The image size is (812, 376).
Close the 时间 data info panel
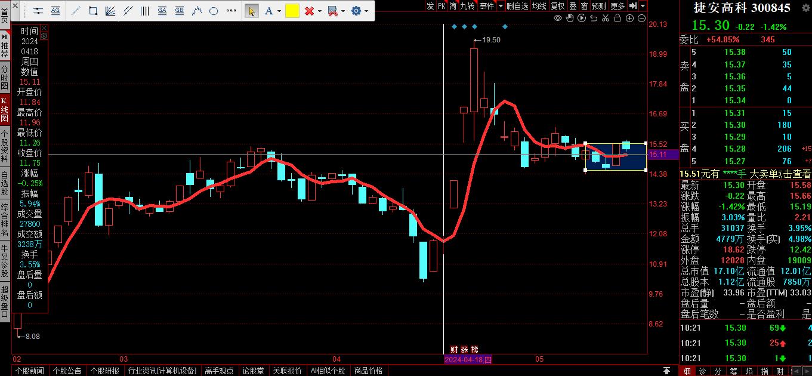tap(44, 28)
